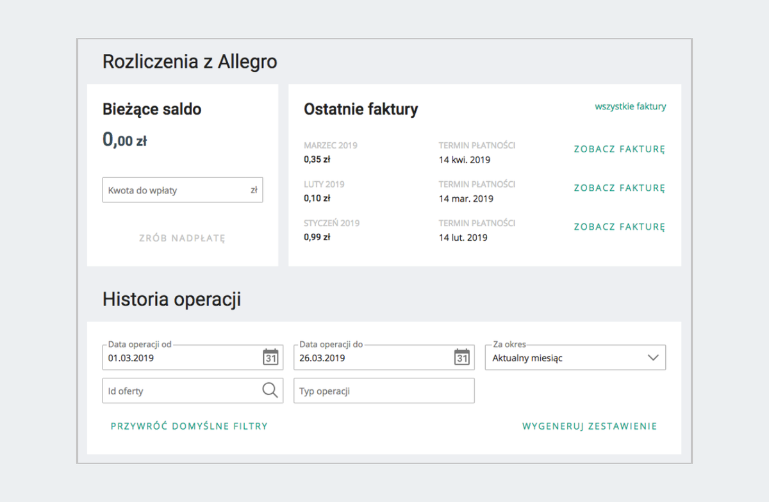
Task: Click the search magnifier in Id oferty
Action: pyautogui.click(x=270, y=391)
